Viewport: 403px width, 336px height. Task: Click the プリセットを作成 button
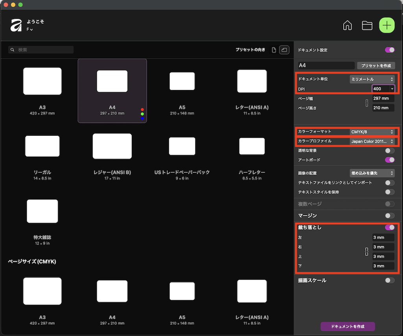pos(376,66)
